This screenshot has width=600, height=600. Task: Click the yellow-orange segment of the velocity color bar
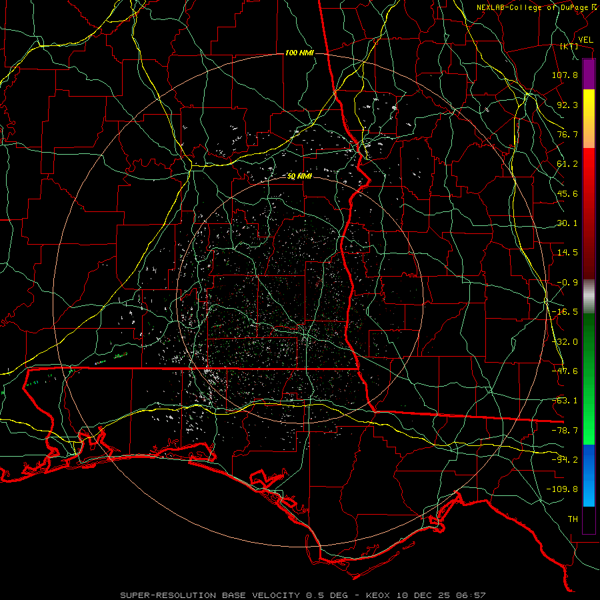[x=589, y=119]
